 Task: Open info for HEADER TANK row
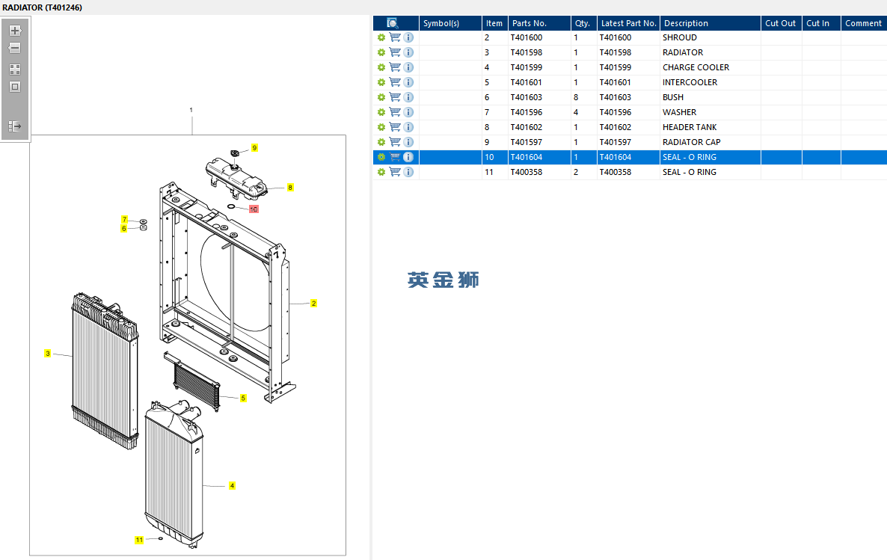point(408,127)
